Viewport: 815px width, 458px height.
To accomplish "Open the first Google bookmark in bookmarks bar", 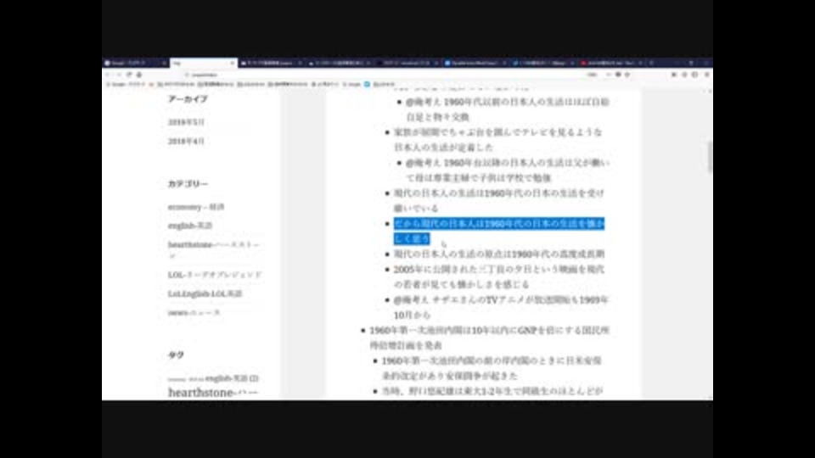I will 126,84.
